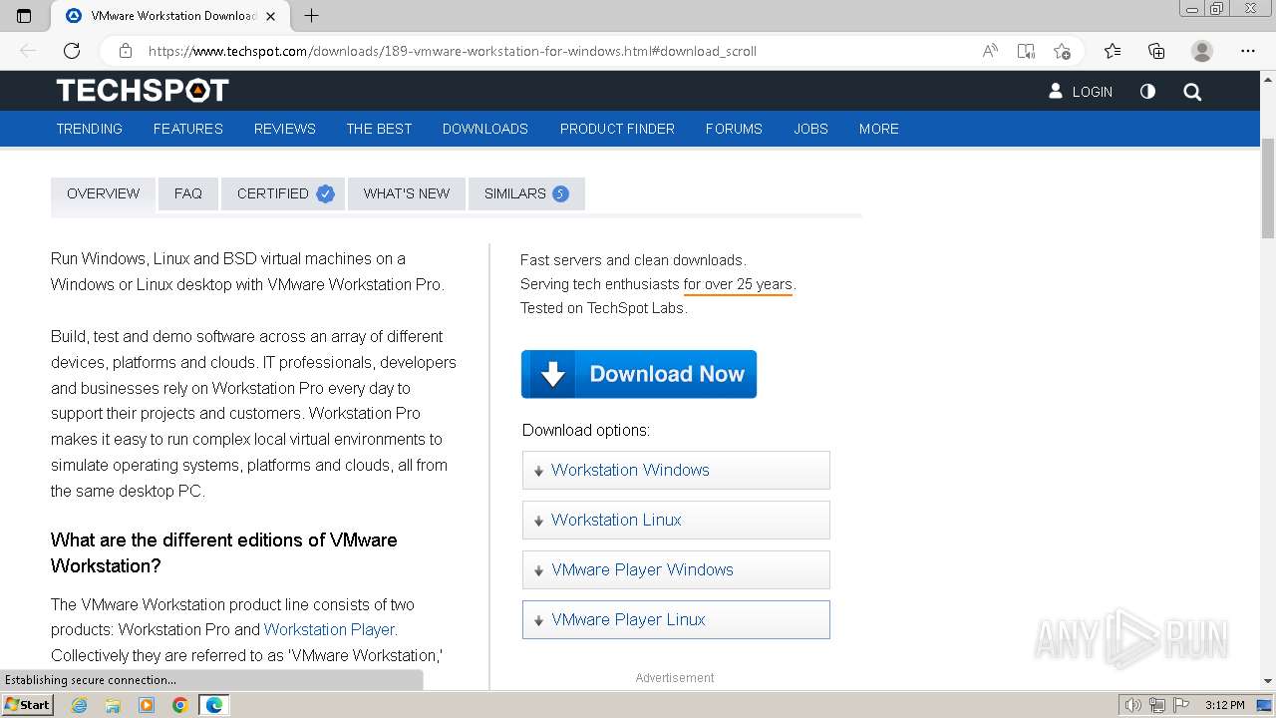Restore down the Edge browser window

pos(1217,9)
